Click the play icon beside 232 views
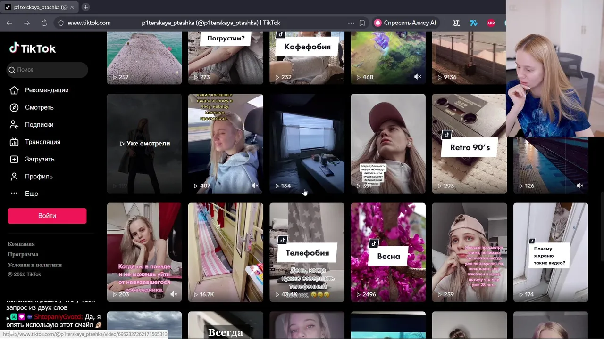The width and height of the screenshot is (604, 339). click(x=277, y=77)
